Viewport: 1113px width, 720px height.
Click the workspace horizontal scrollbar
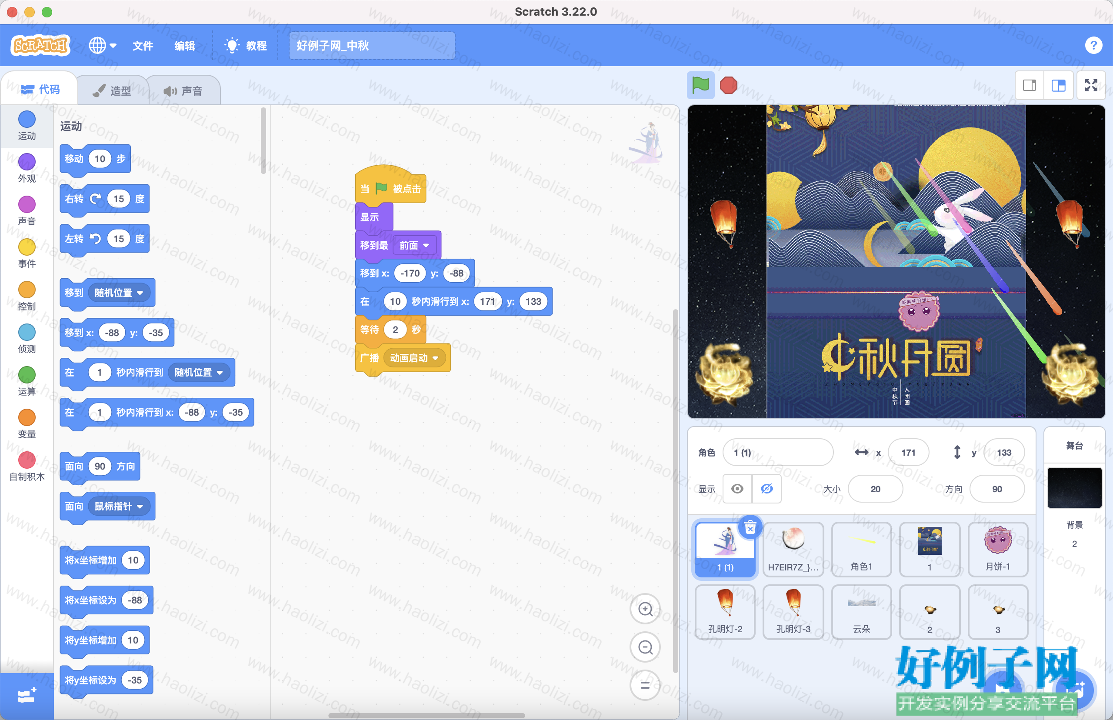click(427, 715)
